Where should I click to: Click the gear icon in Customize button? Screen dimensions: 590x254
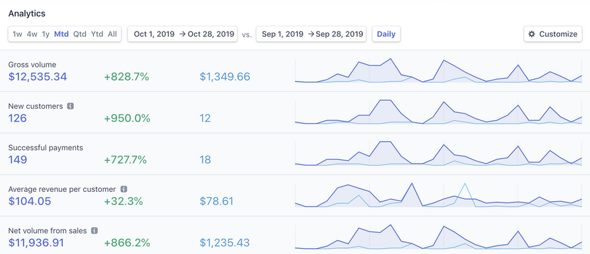532,34
